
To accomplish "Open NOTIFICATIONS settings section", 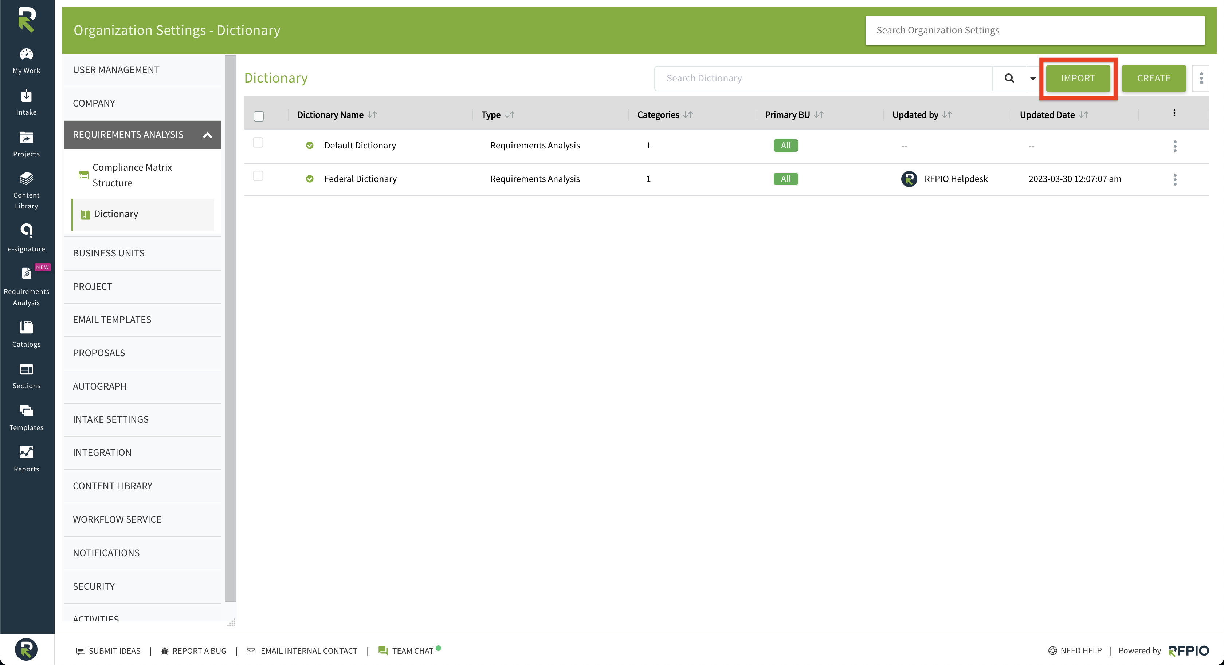I will pyautogui.click(x=142, y=553).
